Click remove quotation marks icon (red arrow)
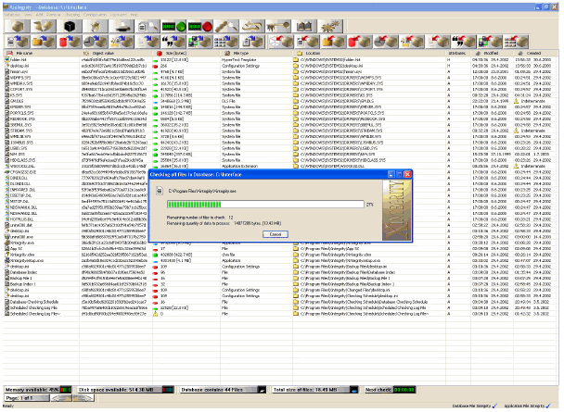The height and width of the screenshot is (412, 564). pos(464,42)
